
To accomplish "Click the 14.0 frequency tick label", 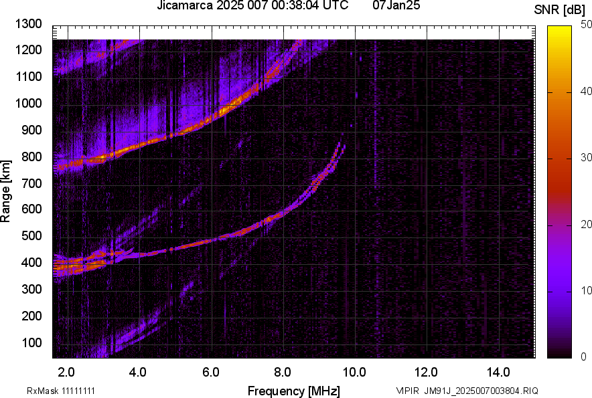I will pos(498,373).
